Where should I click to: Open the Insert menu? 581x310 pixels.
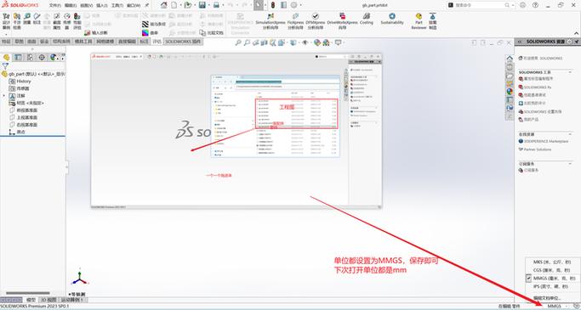click(x=102, y=6)
